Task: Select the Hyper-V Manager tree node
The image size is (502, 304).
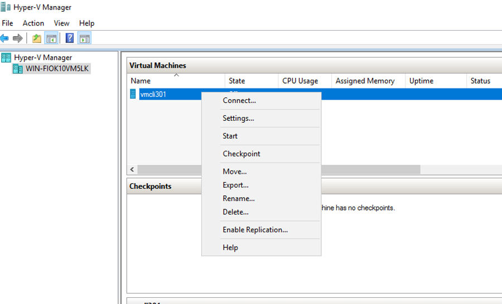Action: pos(43,57)
